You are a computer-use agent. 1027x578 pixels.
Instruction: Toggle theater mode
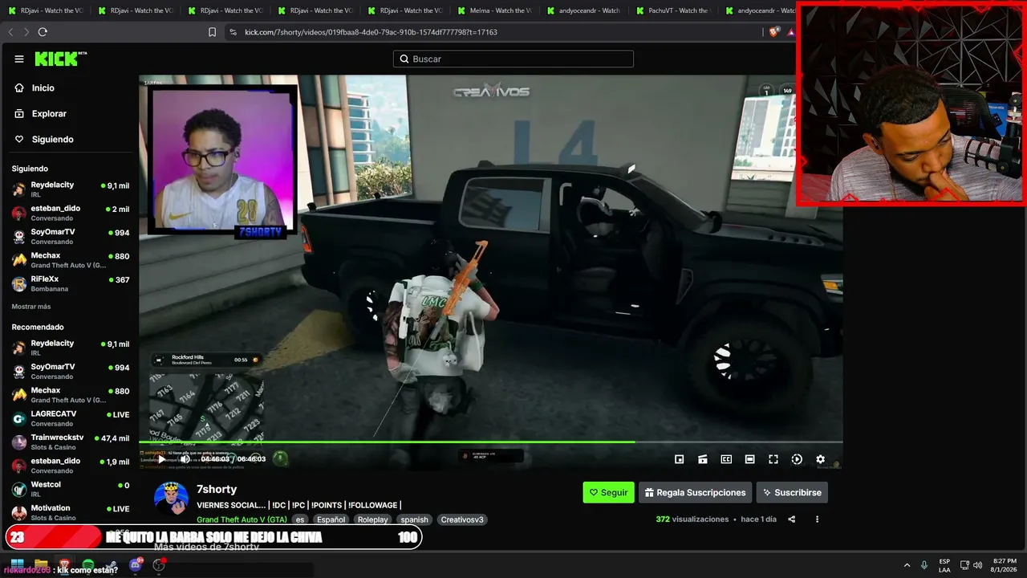tap(749, 459)
